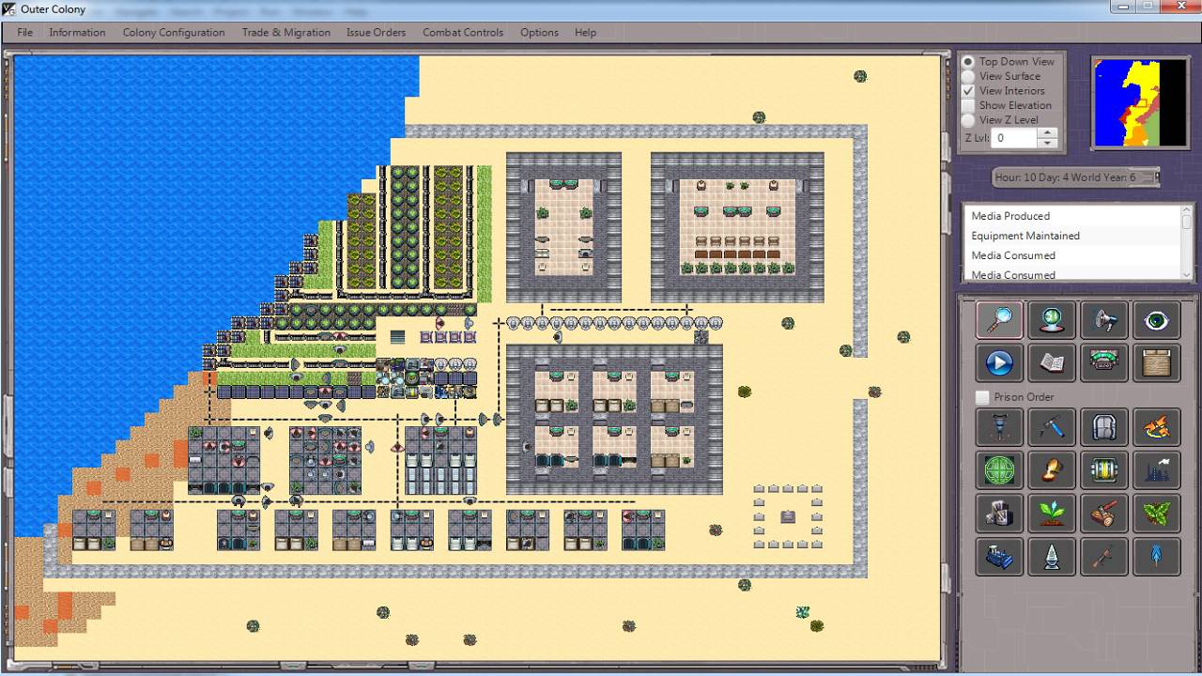
Task: Open the Colony Configuration menu
Action: pos(174,32)
